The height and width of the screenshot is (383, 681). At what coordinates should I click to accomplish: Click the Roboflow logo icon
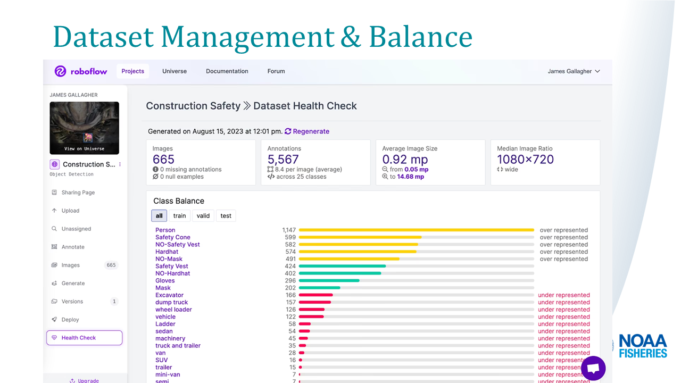(x=61, y=71)
